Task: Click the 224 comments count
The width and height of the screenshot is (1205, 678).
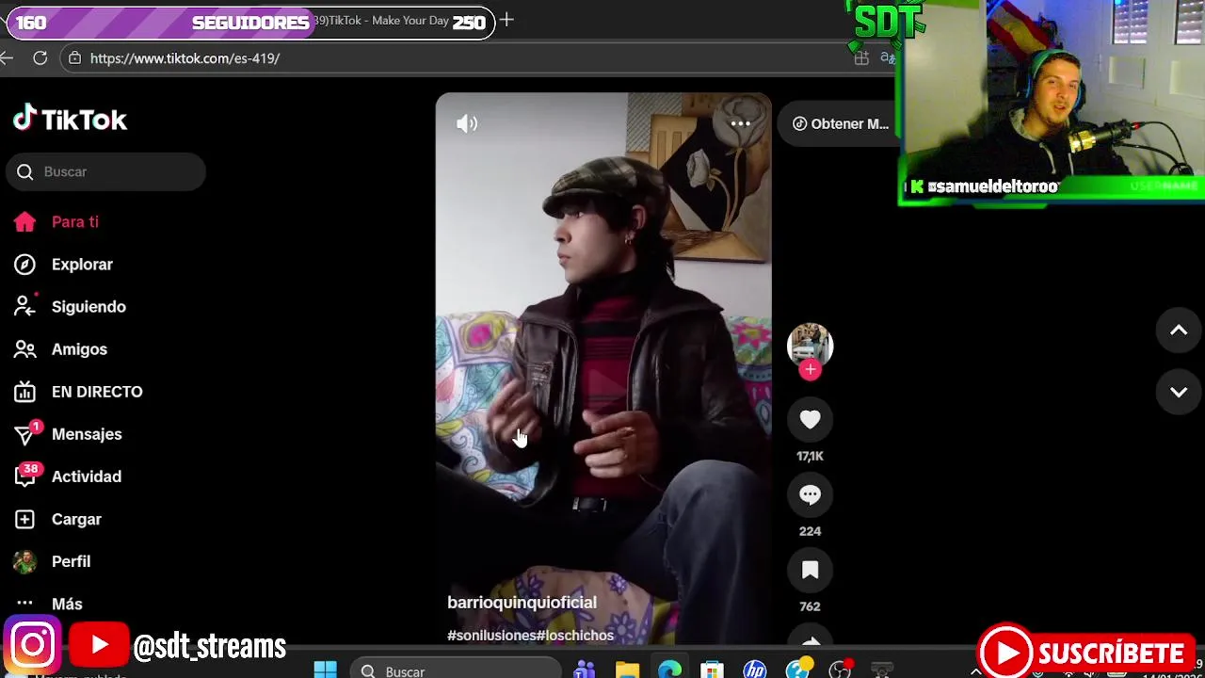Action: point(810,531)
